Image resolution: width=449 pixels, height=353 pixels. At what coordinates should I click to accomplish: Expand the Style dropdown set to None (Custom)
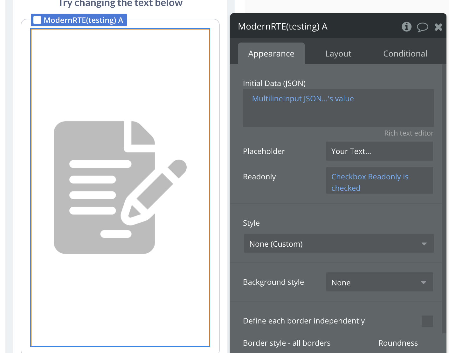[x=338, y=244]
